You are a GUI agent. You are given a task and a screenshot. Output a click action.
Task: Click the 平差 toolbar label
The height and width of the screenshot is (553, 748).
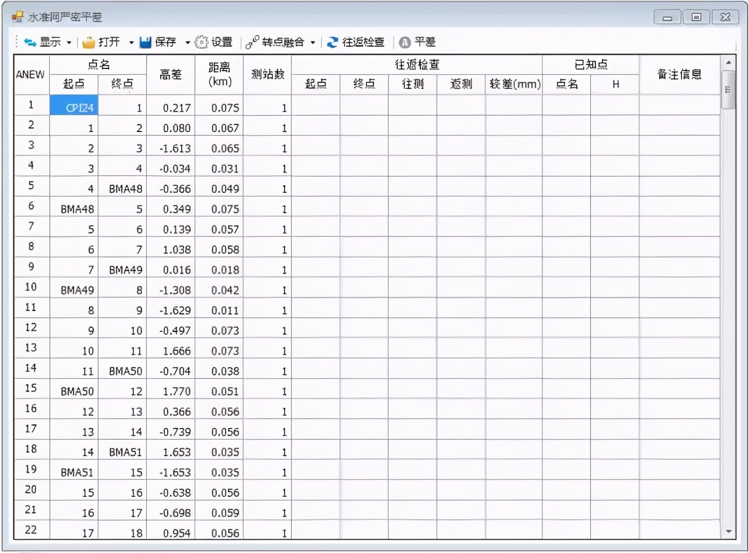pos(425,42)
